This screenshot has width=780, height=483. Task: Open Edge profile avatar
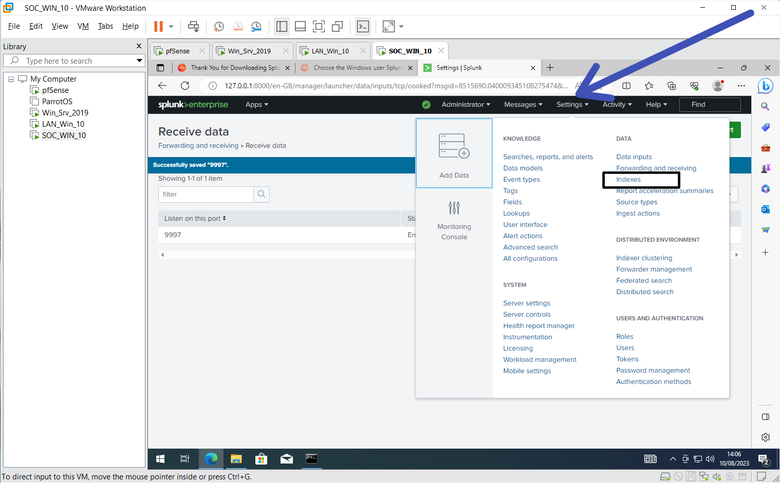pyautogui.click(x=718, y=86)
